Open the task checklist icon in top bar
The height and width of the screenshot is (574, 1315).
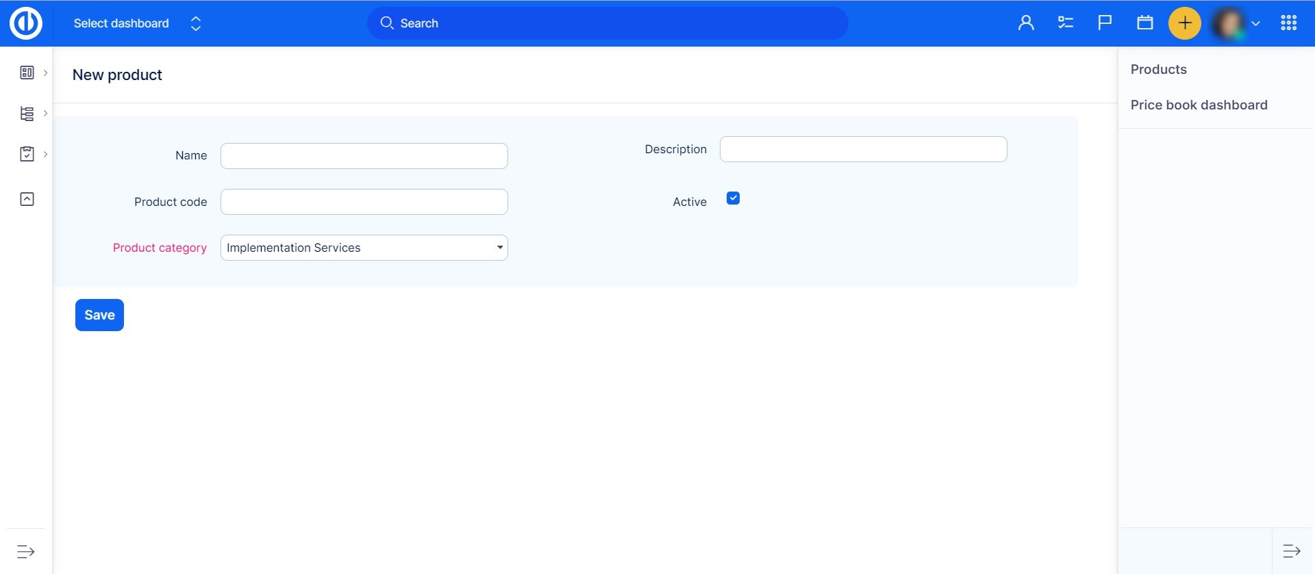[1065, 23]
